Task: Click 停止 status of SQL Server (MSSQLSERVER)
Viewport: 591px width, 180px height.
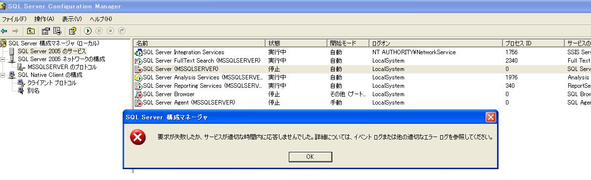Action: pyautogui.click(x=274, y=69)
